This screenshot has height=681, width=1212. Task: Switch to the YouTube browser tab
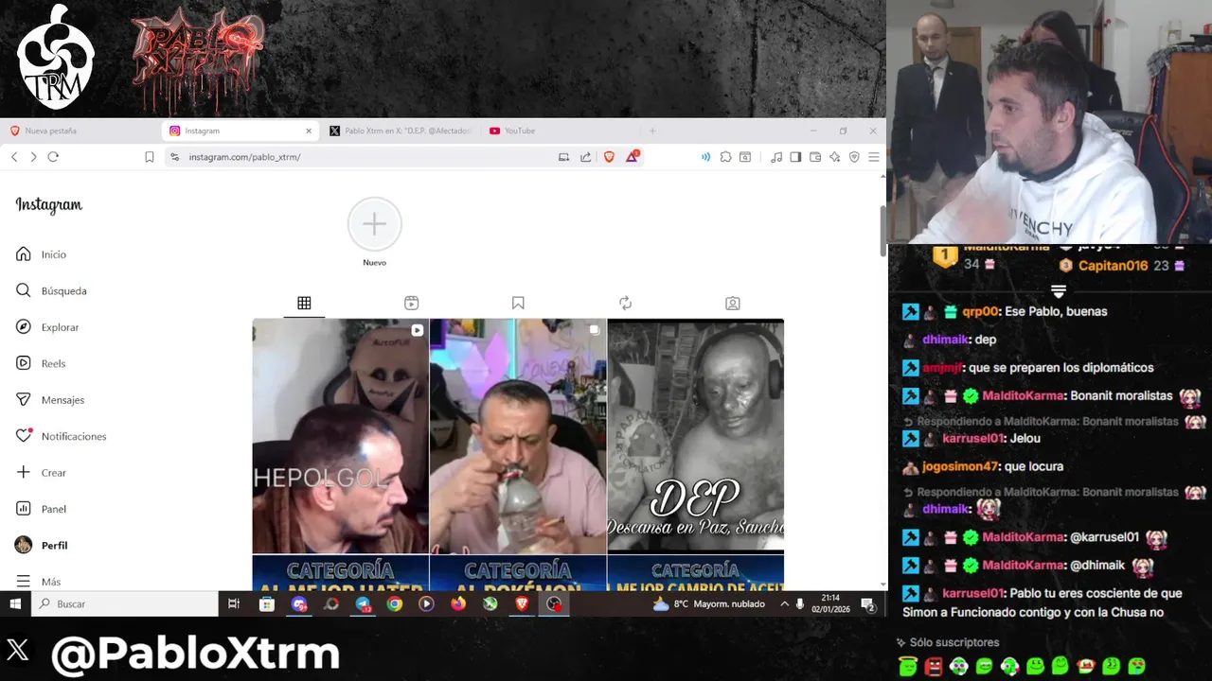click(x=559, y=131)
